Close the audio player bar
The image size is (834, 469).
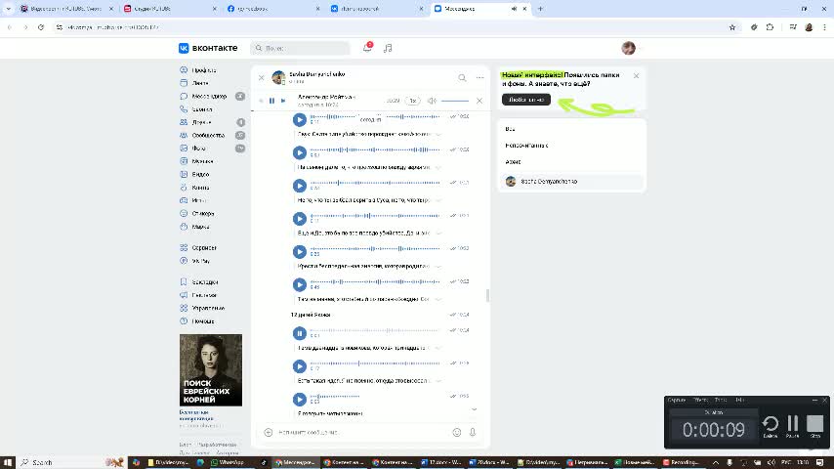click(480, 101)
